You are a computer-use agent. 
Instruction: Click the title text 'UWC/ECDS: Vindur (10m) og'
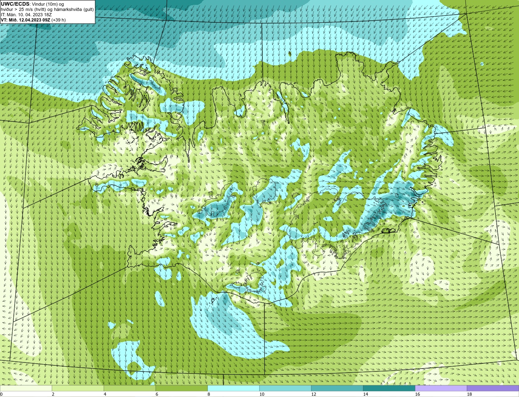pyautogui.click(x=32, y=4)
